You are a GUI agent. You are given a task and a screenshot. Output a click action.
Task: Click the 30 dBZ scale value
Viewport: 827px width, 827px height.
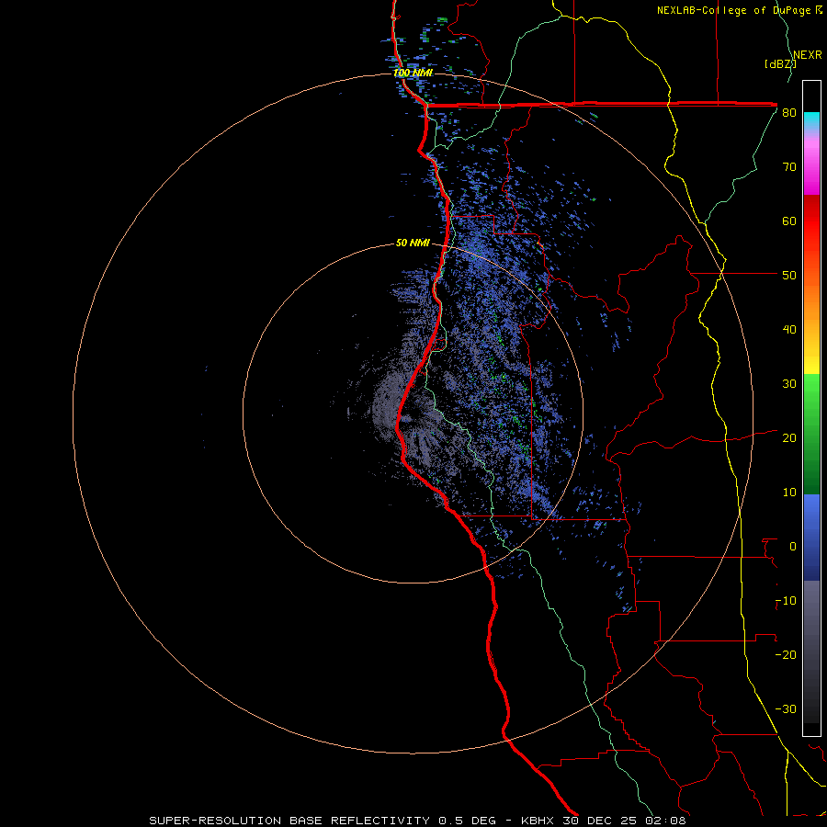tap(789, 384)
